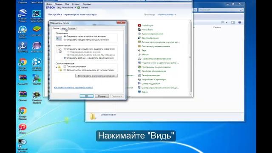The height and width of the screenshot is (153, 272).
Task: Click control panel scrollbar up arrow
Action: (x=190, y=21)
